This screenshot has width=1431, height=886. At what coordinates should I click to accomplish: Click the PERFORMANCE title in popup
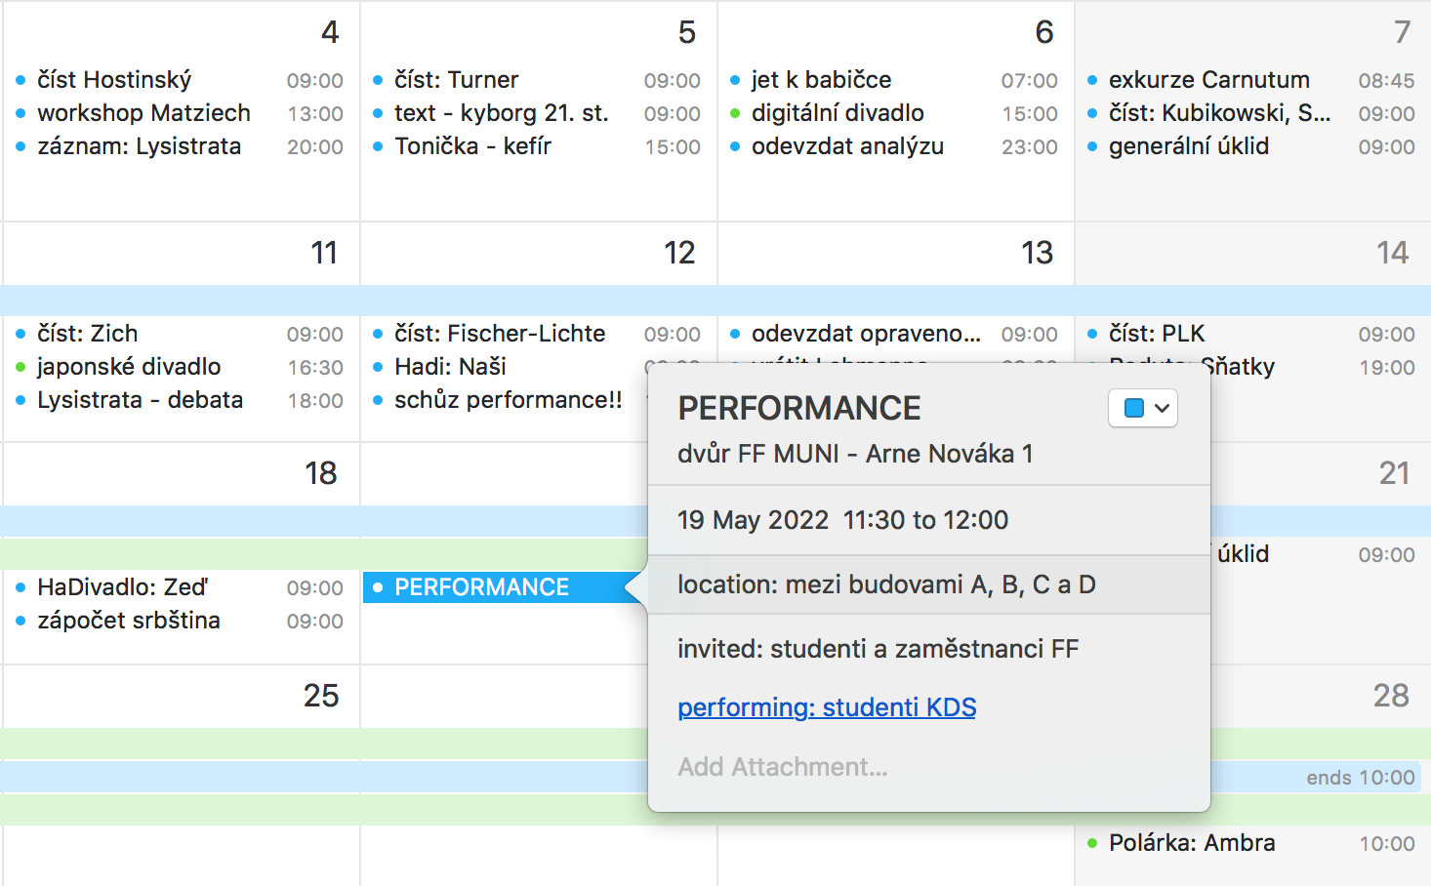(x=798, y=408)
